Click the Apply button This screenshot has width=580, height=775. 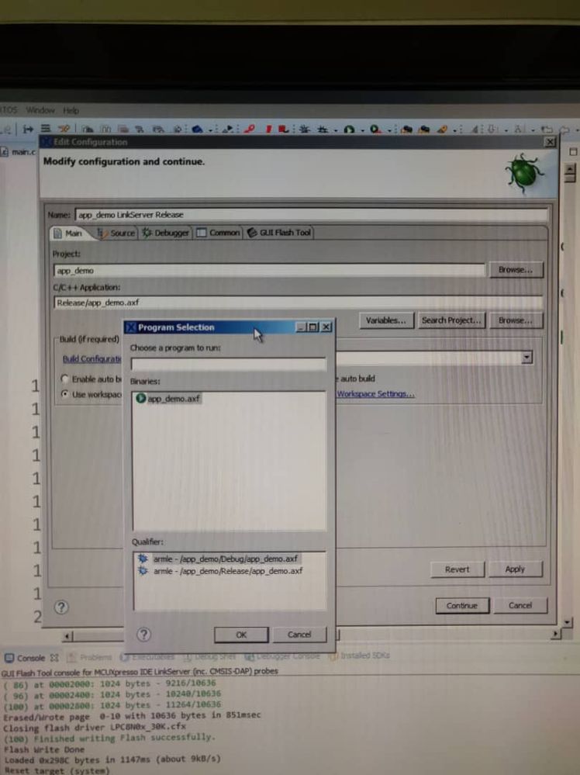515,569
